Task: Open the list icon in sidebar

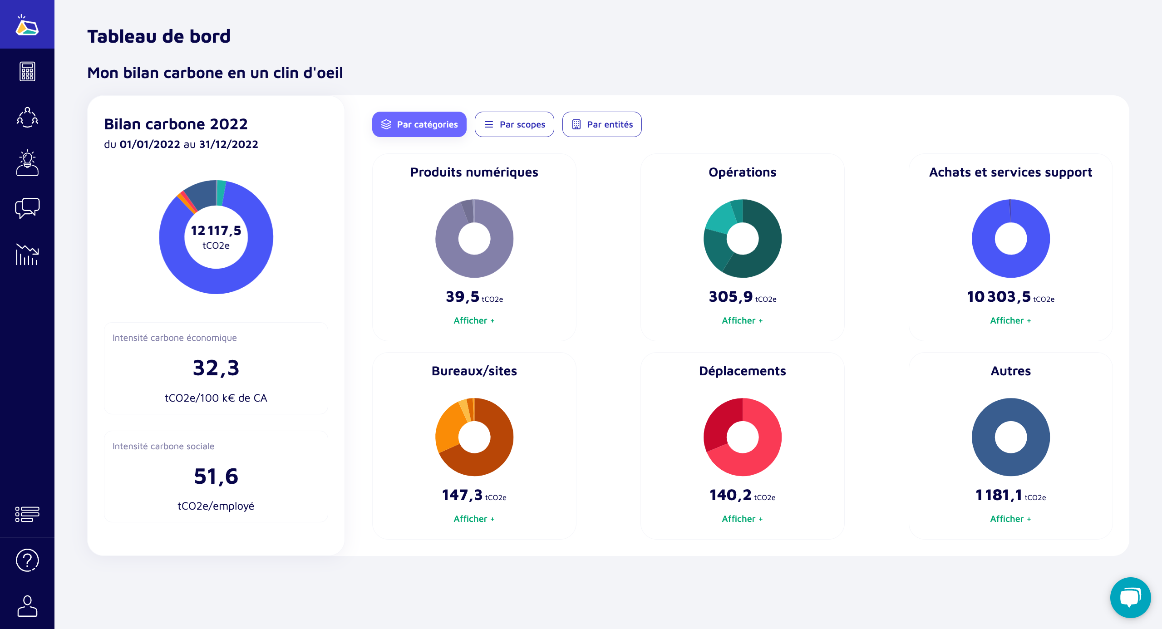Action: click(x=27, y=514)
